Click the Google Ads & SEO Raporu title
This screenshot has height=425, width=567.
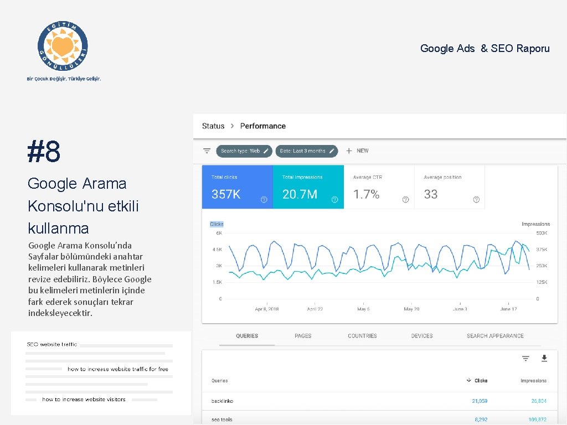(485, 49)
